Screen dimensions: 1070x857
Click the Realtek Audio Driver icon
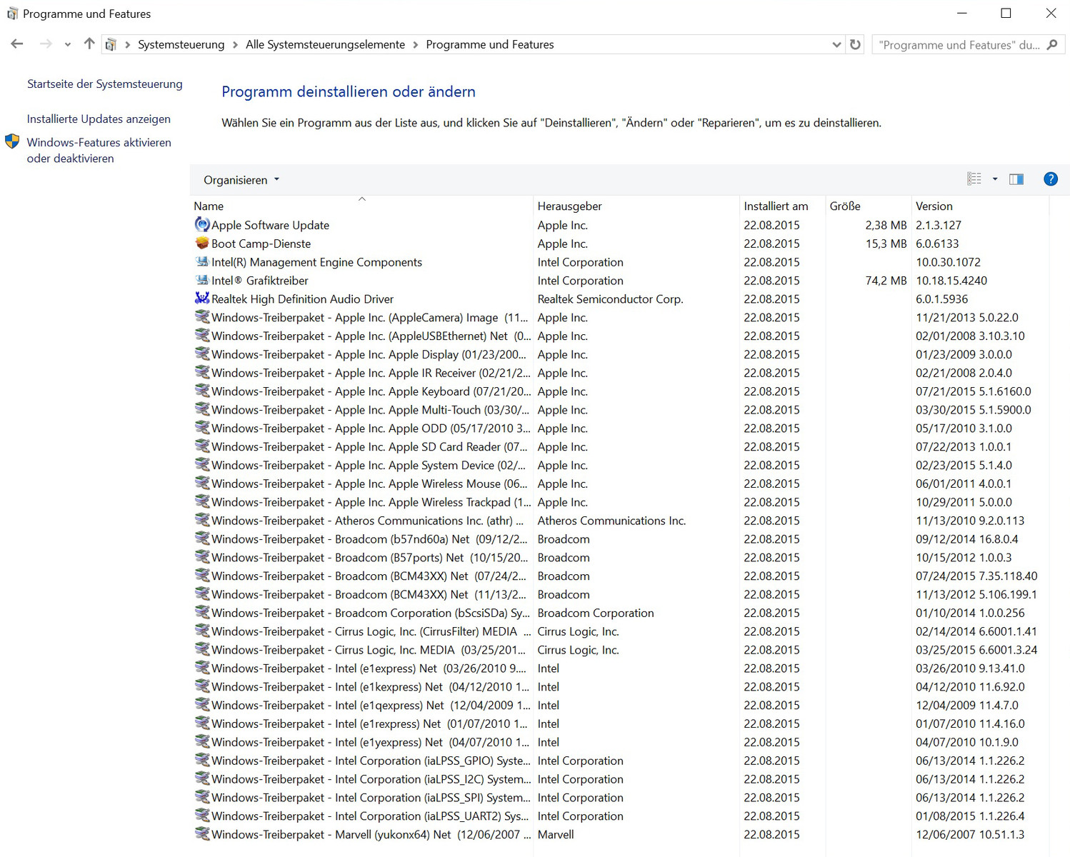coord(202,299)
